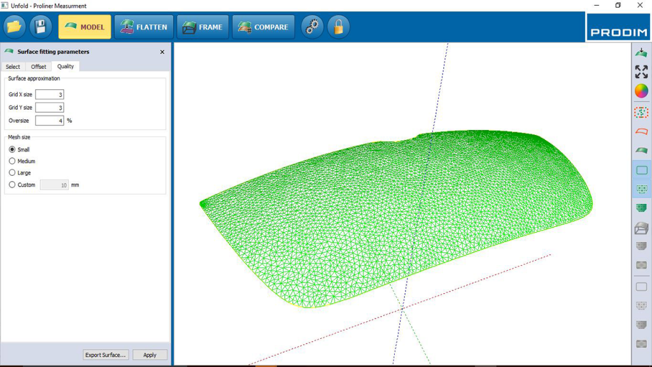Fit view using the expand arrows icon
The width and height of the screenshot is (652, 367).
coord(641,71)
